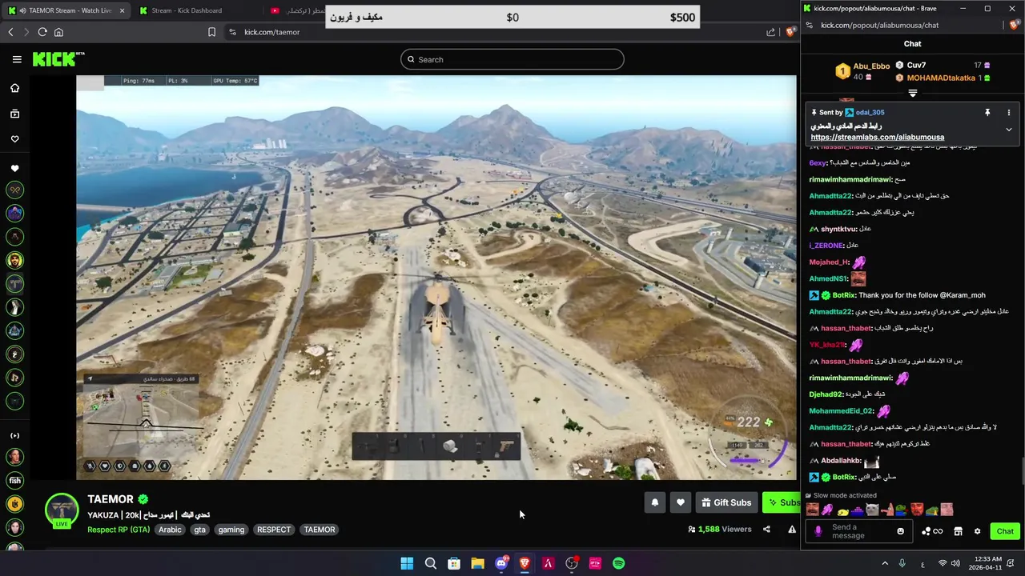Screen dimensions: 1025x576
Task: Expand recommended channels sidebar arrow icon
Action: 14,435
